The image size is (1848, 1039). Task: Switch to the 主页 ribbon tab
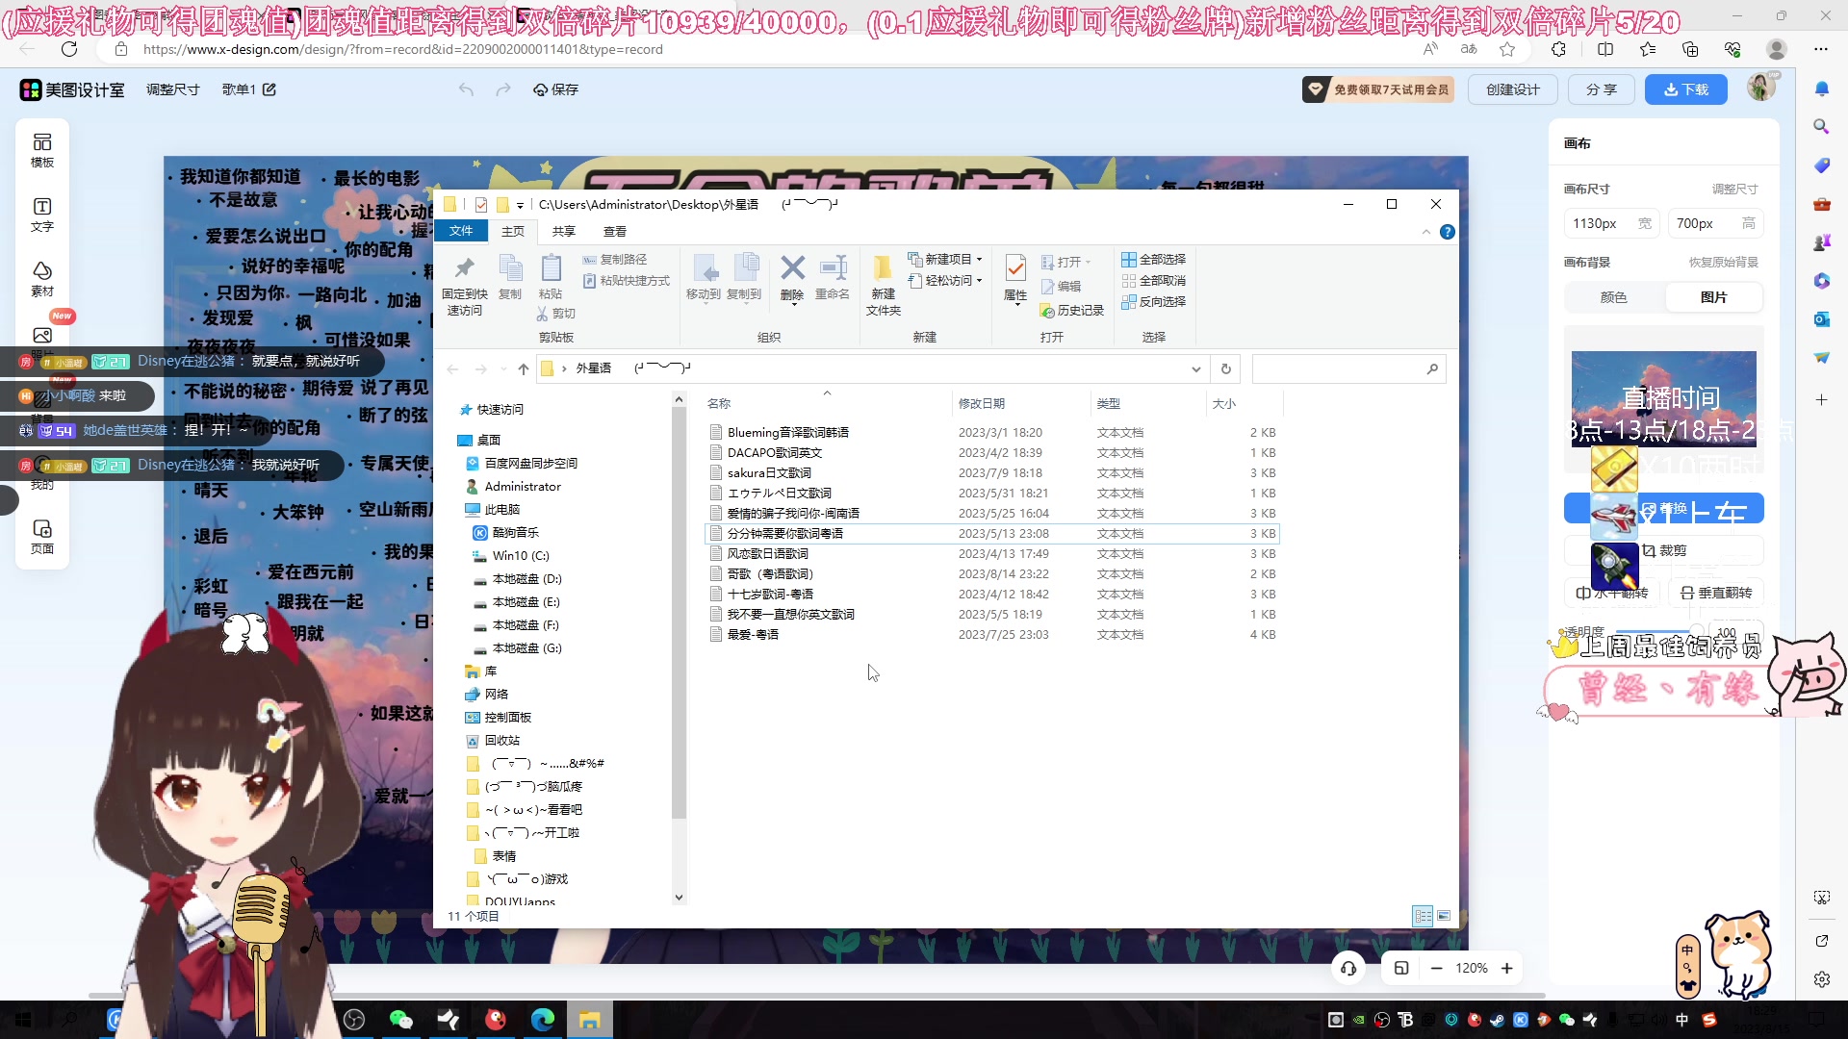point(513,231)
